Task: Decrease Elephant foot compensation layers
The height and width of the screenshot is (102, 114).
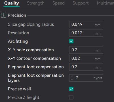Action: point(72,80)
